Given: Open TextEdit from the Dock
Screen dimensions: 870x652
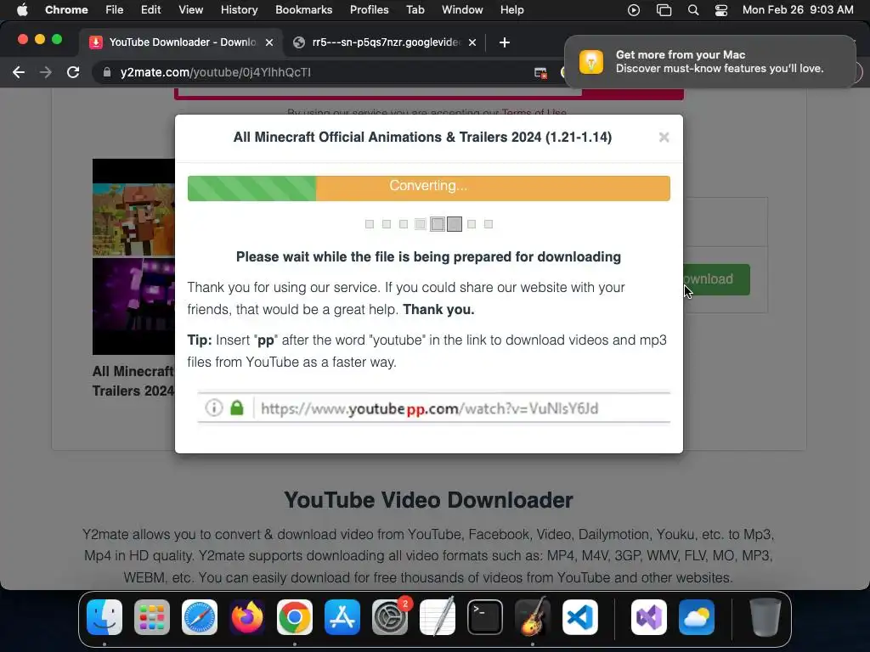Looking at the screenshot, I should pos(438,617).
